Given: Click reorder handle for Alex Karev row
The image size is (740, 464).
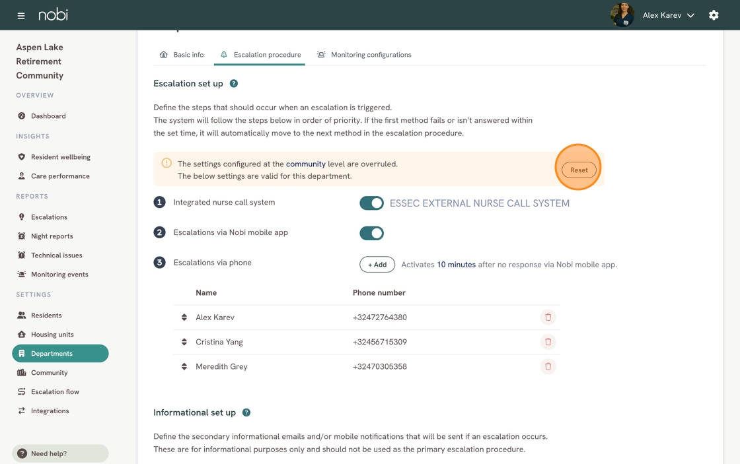Looking at the screenshot, I should 184,317.
